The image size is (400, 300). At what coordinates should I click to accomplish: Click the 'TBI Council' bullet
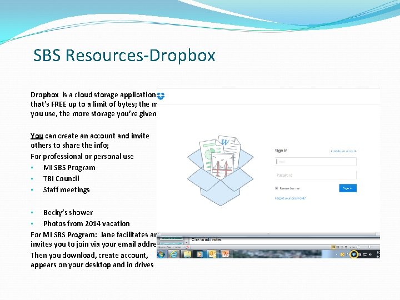click(x=61, y=178)
